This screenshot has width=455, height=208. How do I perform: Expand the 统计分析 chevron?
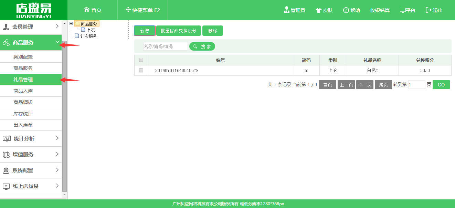[x=57, y=138]
